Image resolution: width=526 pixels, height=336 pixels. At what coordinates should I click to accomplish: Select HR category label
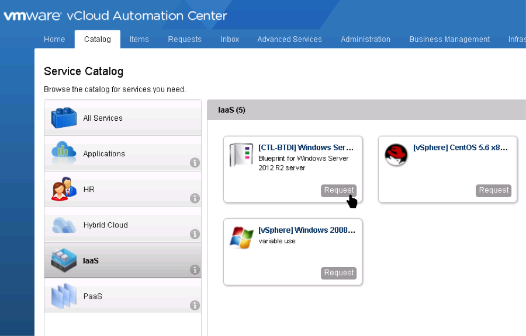[89, 190]
